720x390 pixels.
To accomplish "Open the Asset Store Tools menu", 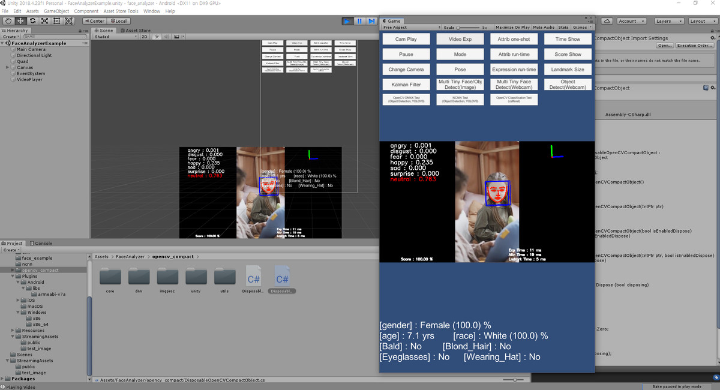I will point(121,11).
